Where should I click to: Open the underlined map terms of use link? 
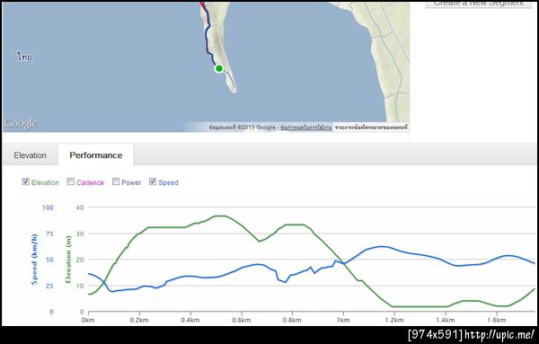pos(306,128)
